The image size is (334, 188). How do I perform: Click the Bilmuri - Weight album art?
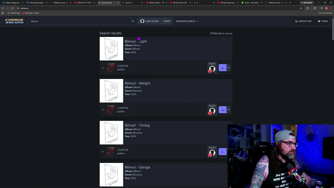111,91
